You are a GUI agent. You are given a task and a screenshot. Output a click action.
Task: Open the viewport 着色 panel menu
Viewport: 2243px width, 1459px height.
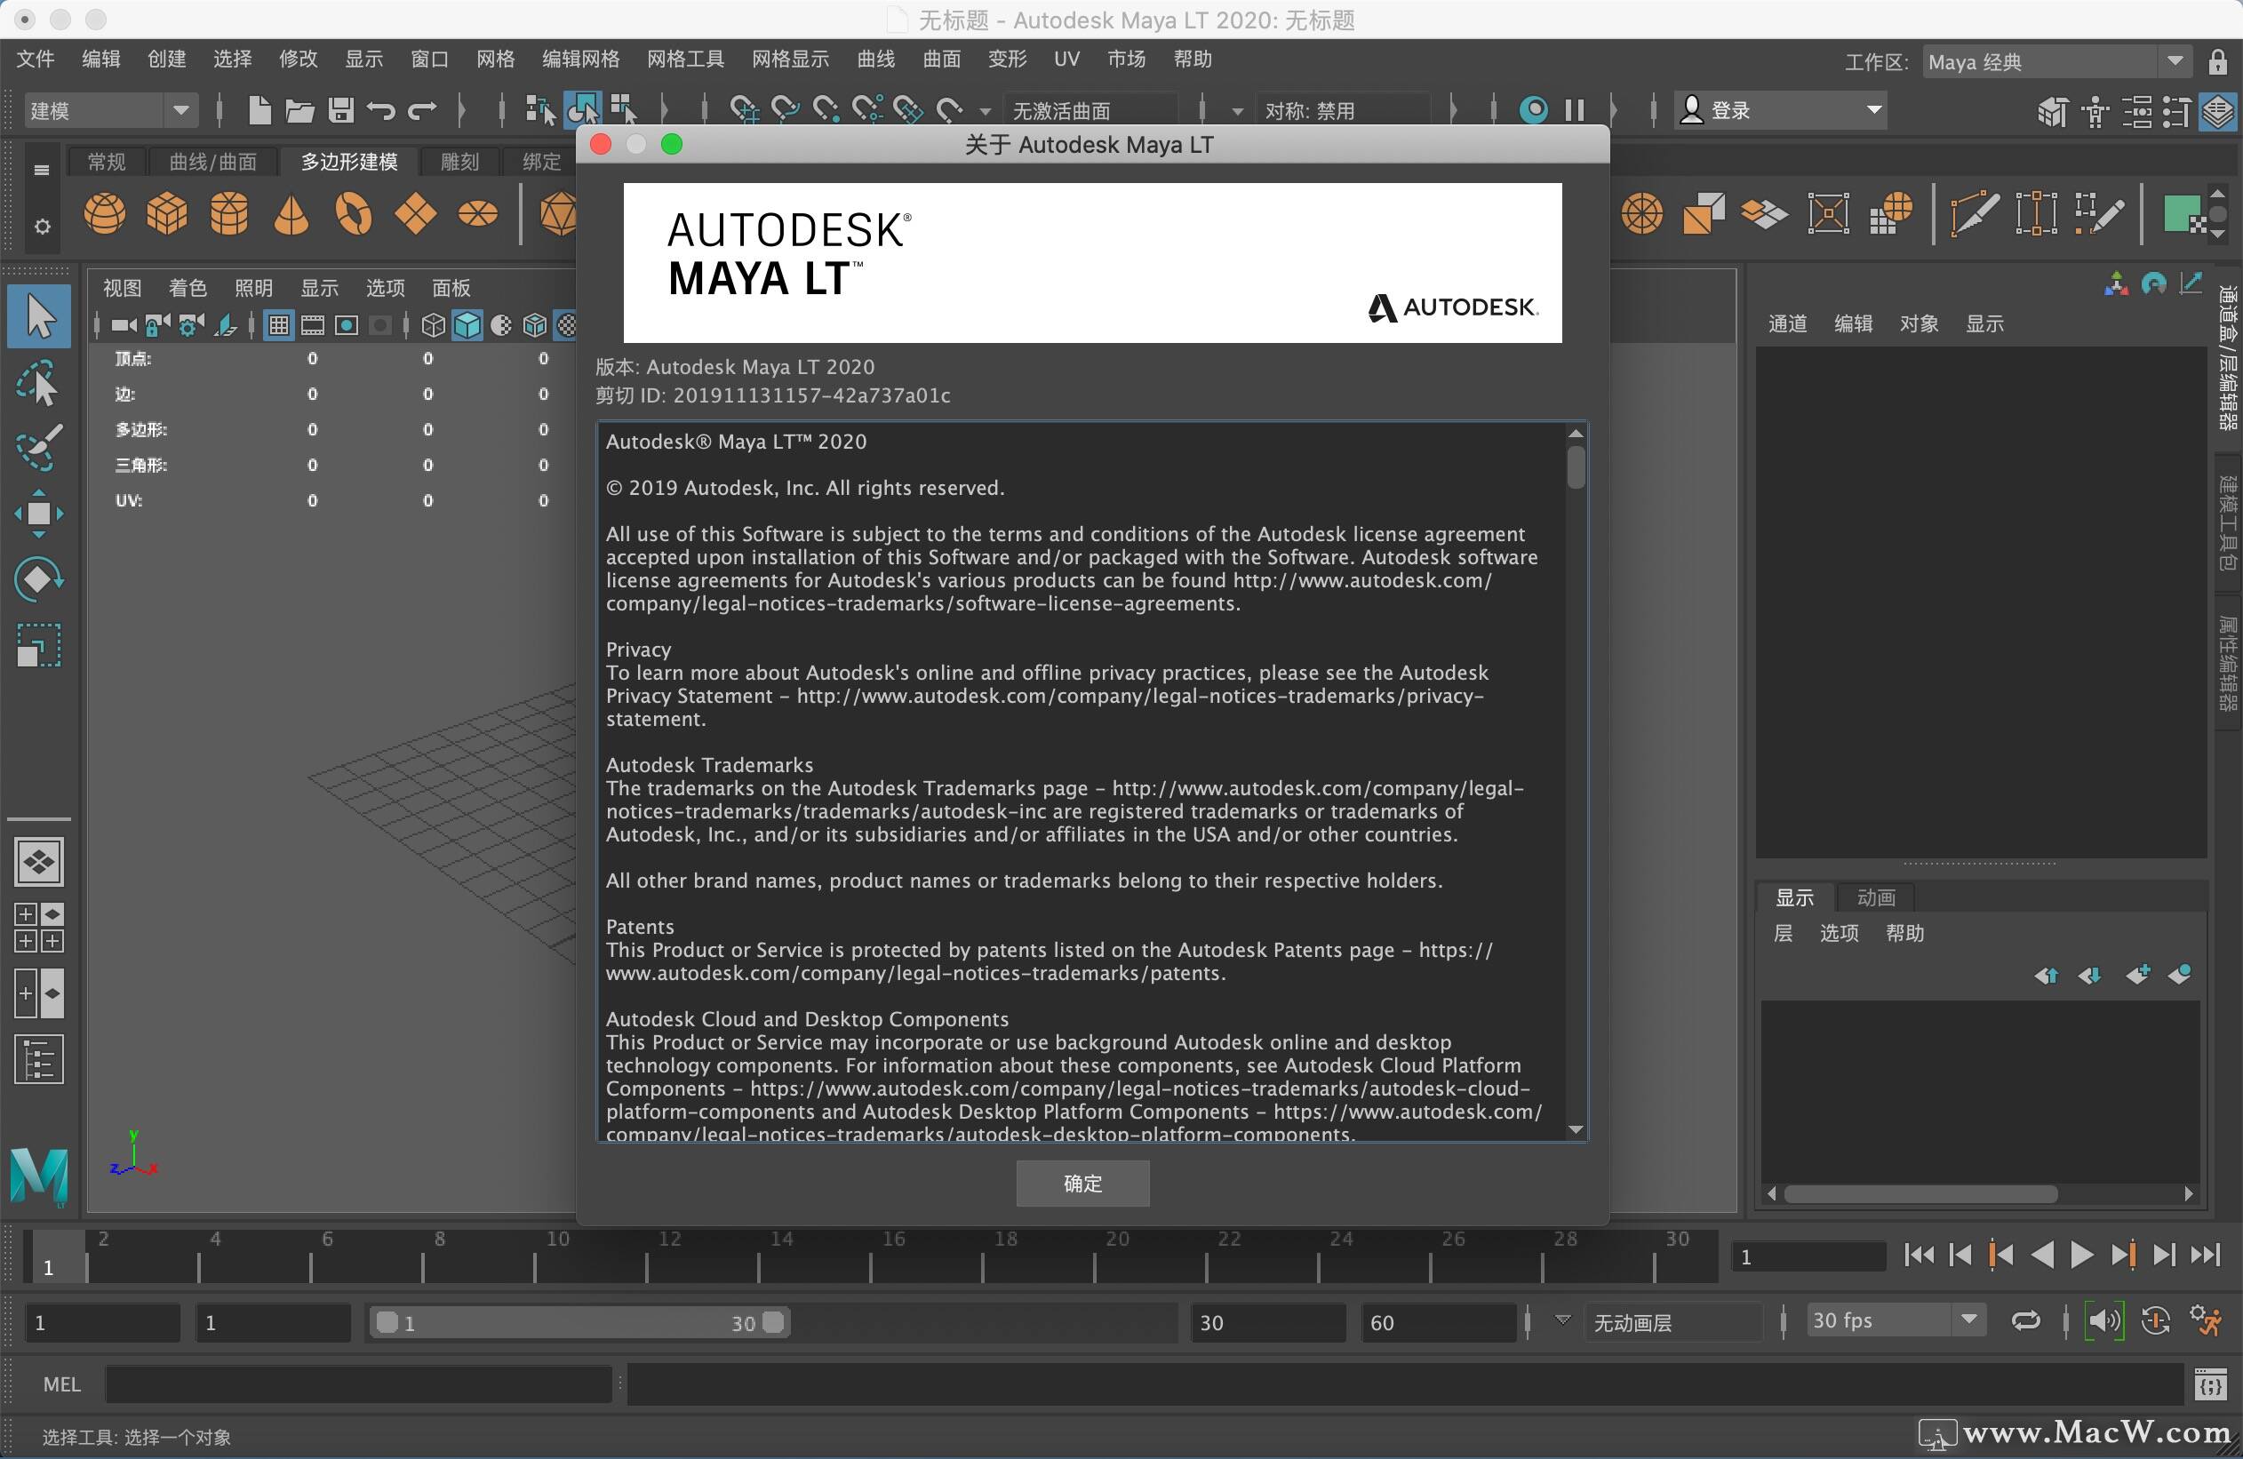point(188,288)
